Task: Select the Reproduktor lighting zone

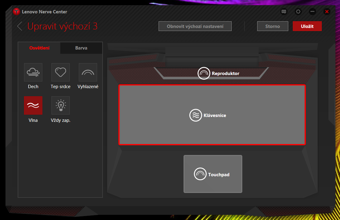Action: pos(219,74)
